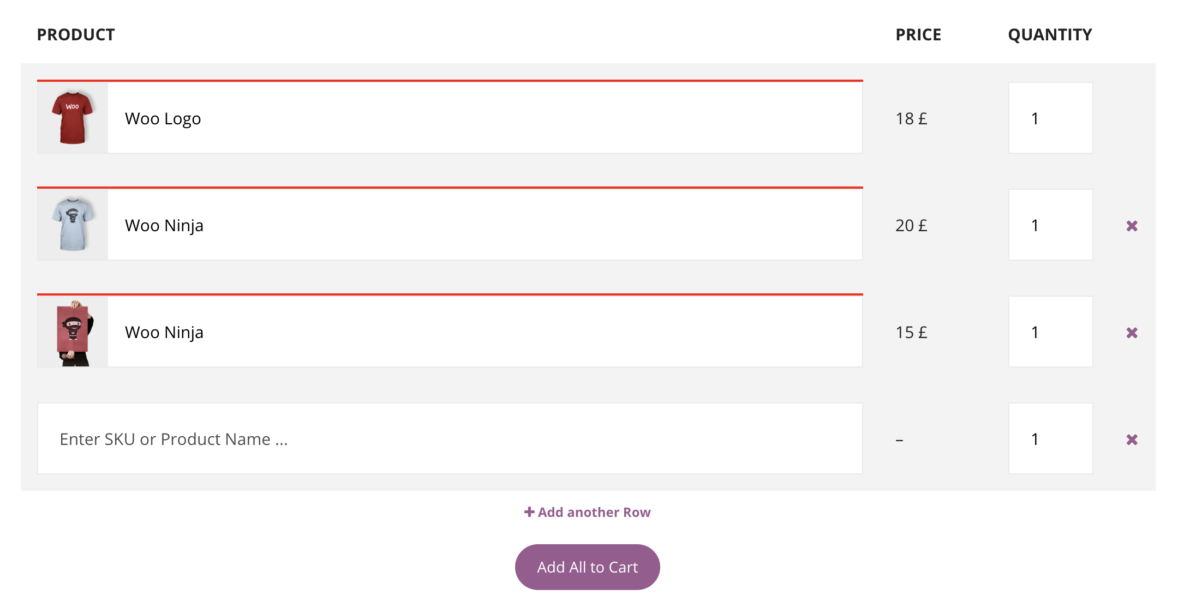Click Add another Row link

click(x=594, y=511)
